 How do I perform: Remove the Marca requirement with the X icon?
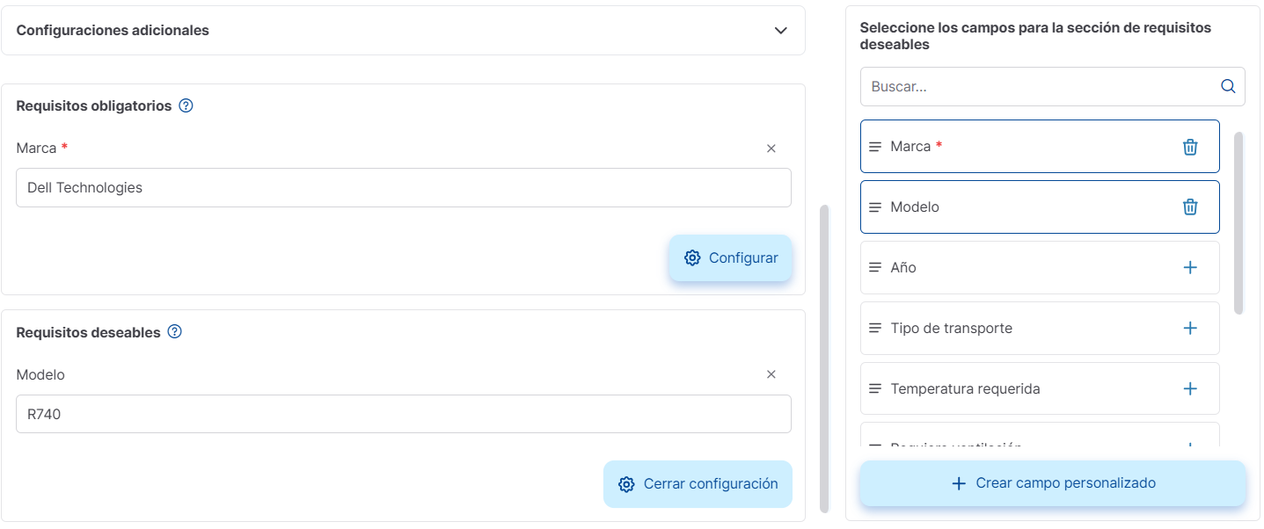(771, 148)
